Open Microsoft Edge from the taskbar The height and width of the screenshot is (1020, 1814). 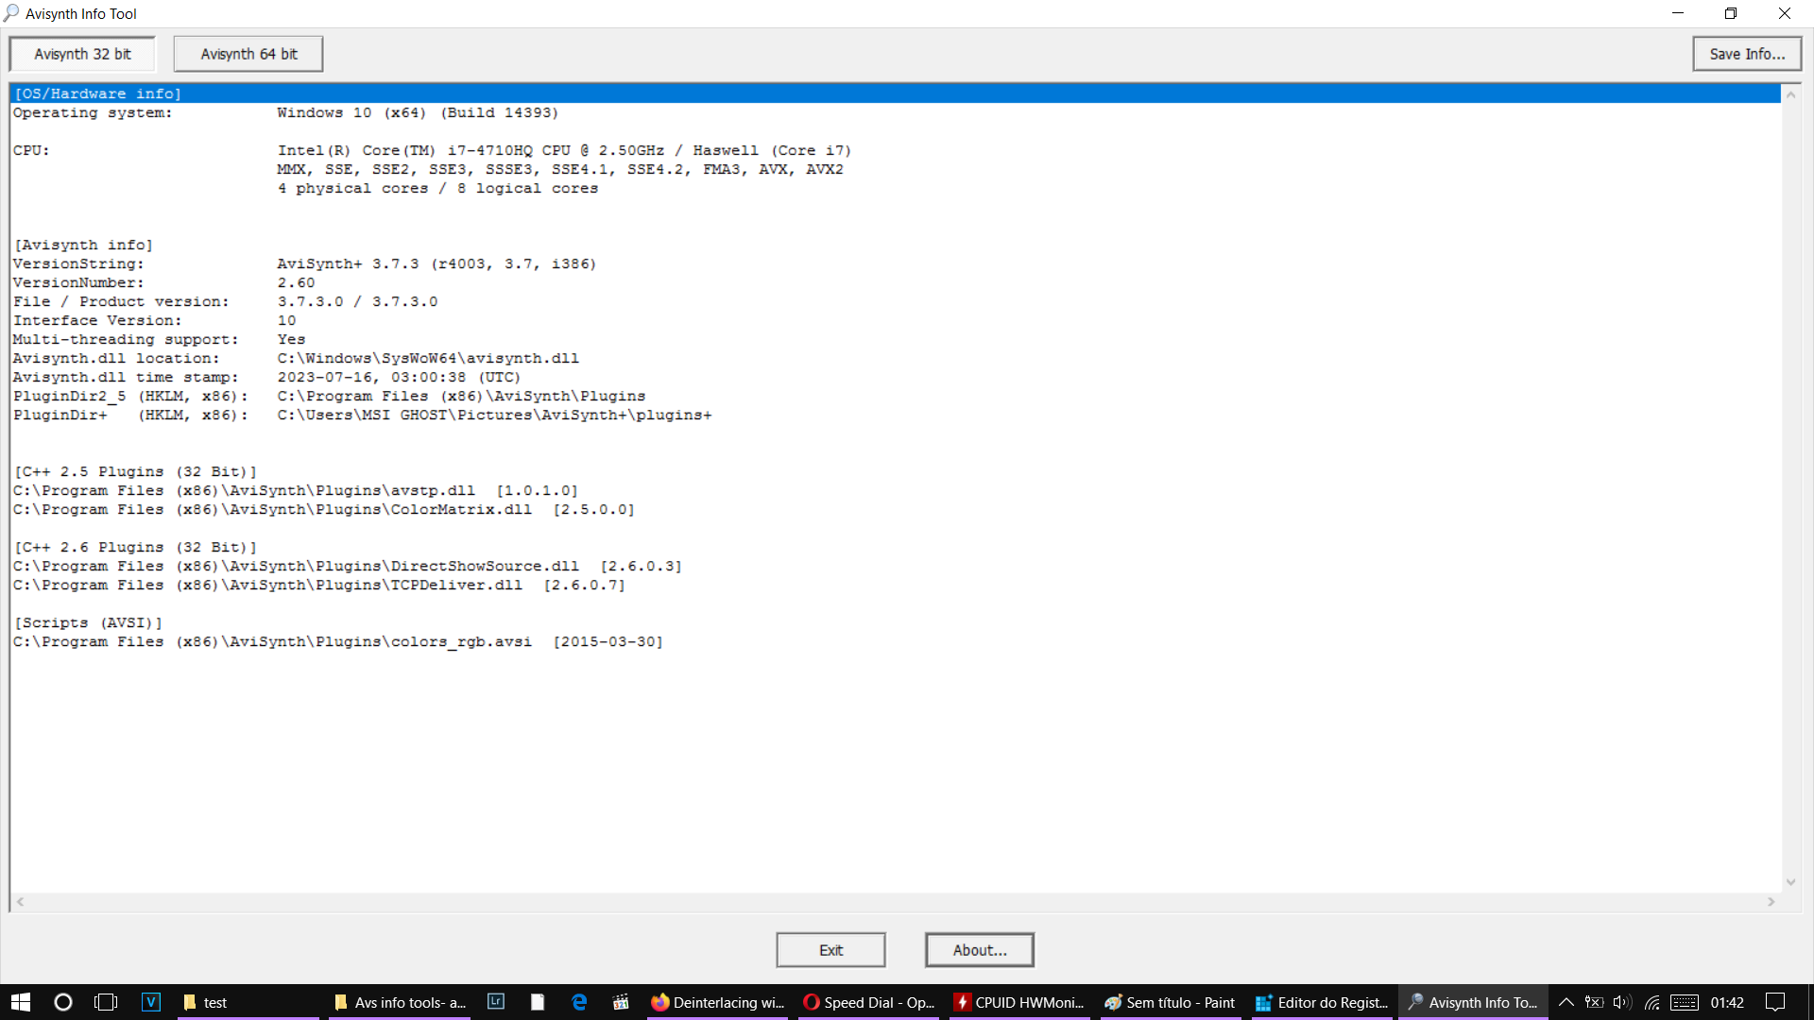point(579,1002)
